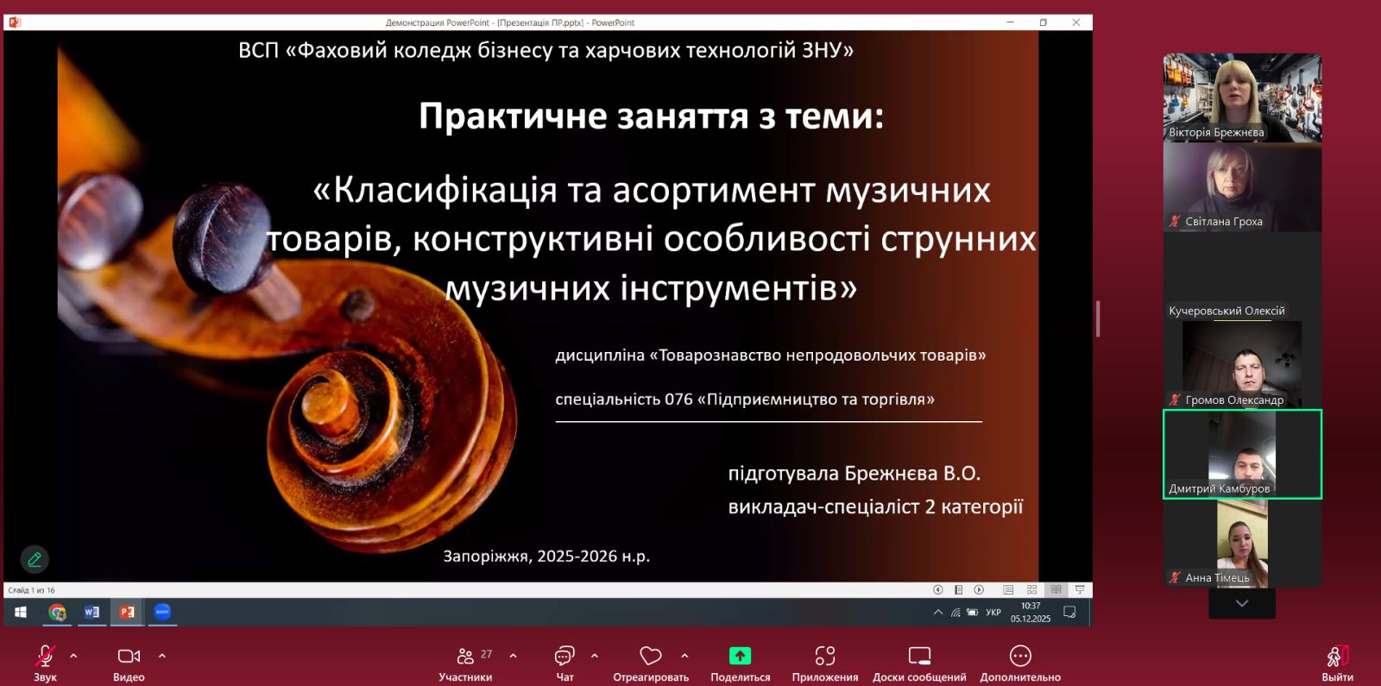
Task: Select Вікторія Брежнєва video thumbnail
Action: tap(1242, 97)
